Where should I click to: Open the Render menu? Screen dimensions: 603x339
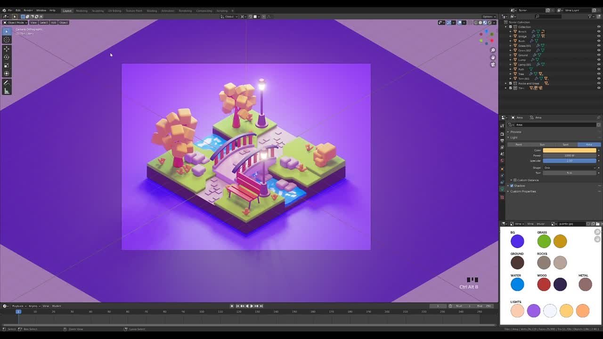tap(28, 10)
